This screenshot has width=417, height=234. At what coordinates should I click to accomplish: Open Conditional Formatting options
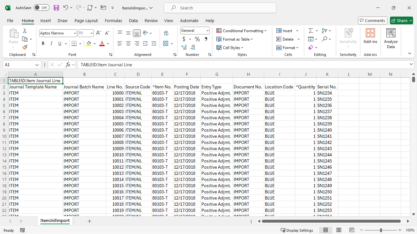tap(242, 31)
